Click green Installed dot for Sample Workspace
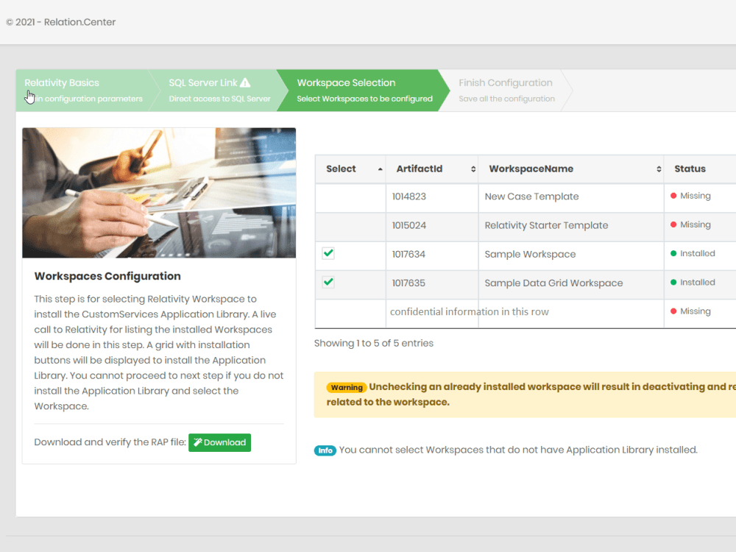 point(673,253)
